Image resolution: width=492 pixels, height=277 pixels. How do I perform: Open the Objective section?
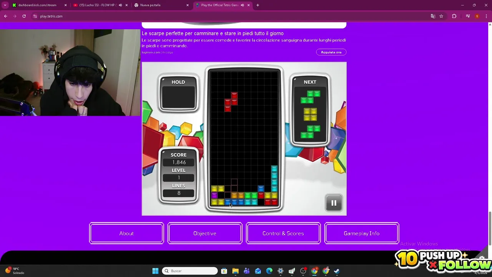(205, 234)
